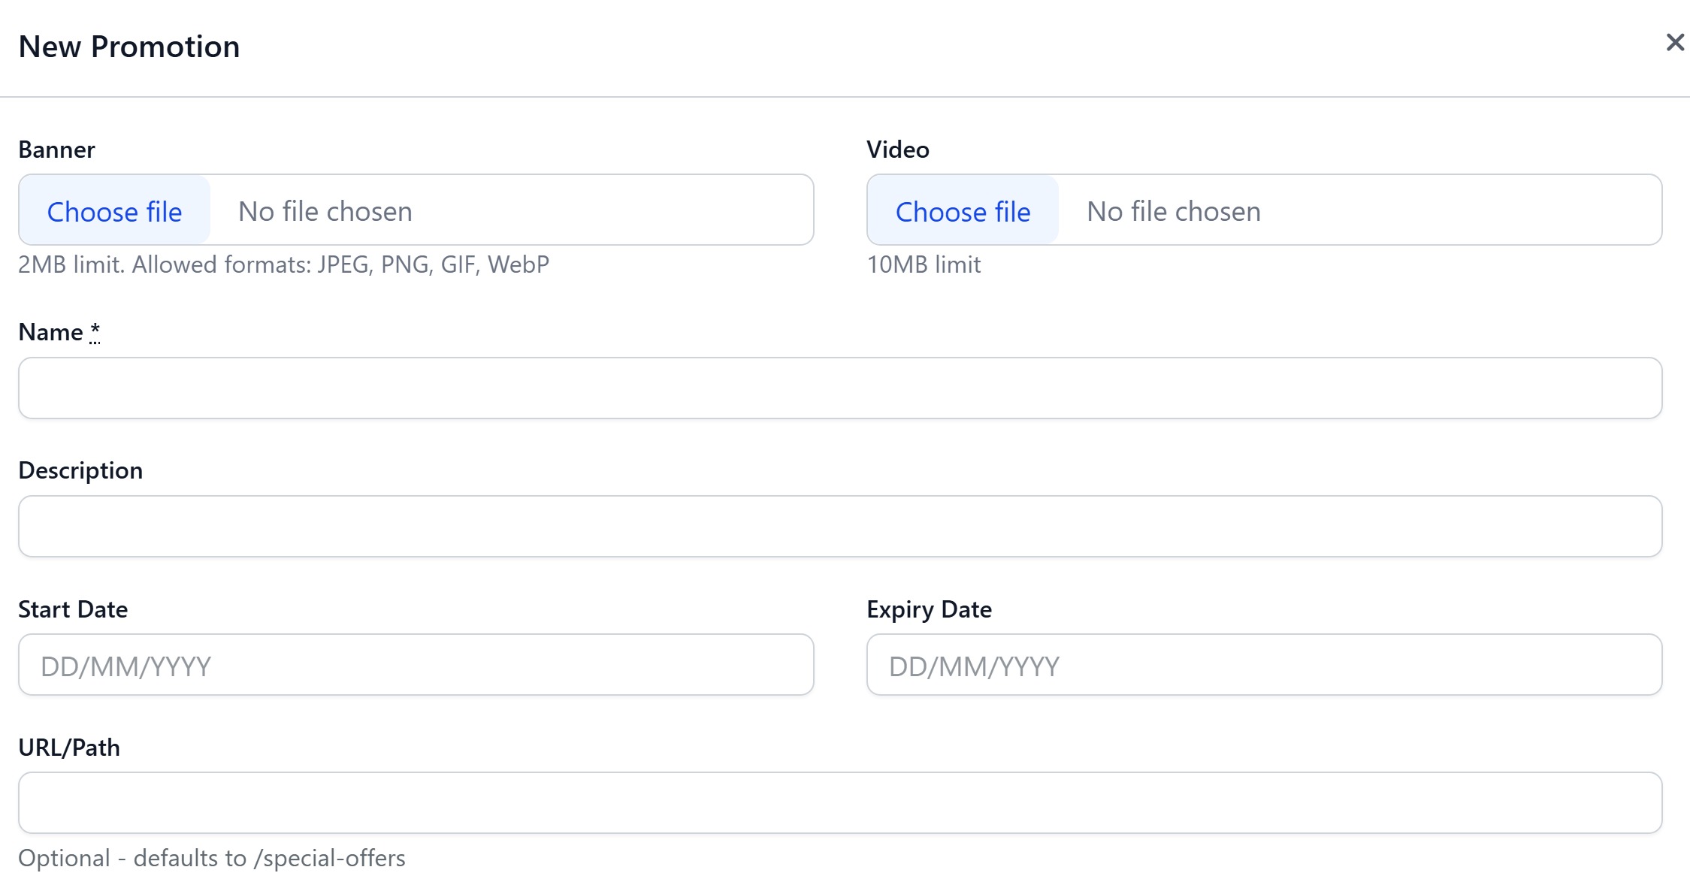
Task: Focus the URL/Path text field
Action: pyautogui.click(x=839, y=802)
